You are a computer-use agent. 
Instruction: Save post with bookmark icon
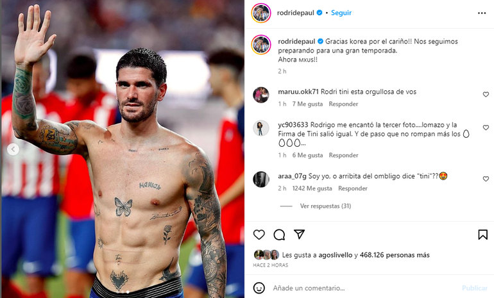482,235
